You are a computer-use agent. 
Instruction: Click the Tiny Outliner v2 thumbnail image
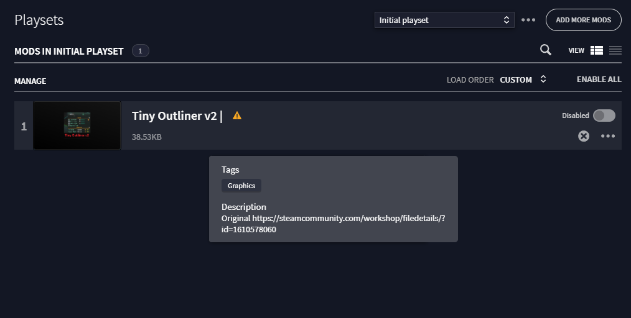(77, 125)
